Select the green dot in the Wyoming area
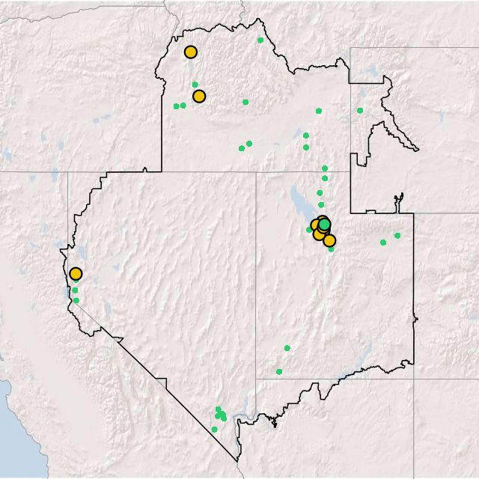479x479 pixels. click(x=360, y=111)
